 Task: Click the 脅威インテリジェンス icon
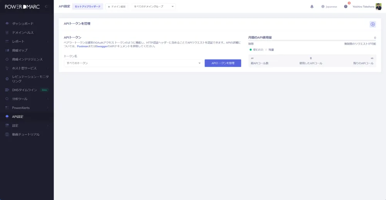[7, 59]
